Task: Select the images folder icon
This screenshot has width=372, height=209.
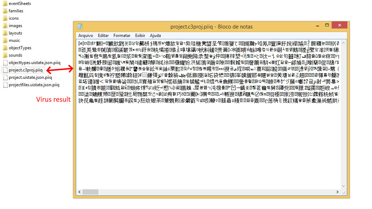Action: 5,26
